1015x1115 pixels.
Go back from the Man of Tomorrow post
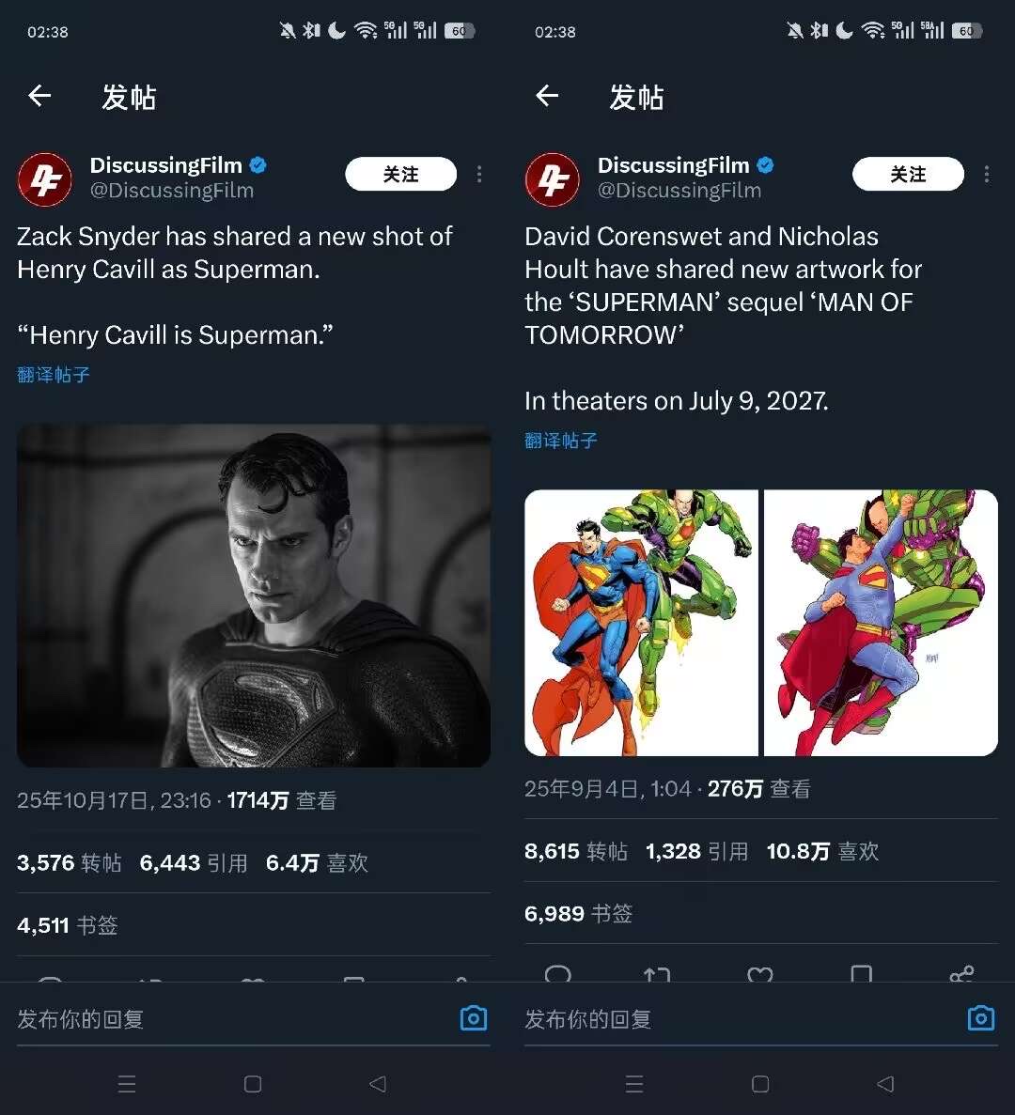coord(547,96)
